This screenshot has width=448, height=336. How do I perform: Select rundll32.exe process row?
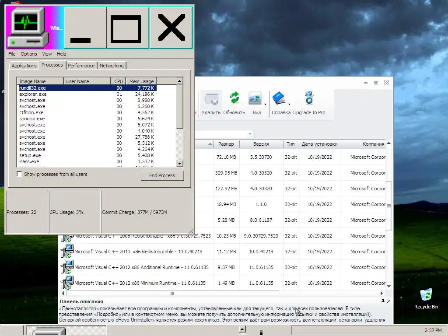coord(87,88)
